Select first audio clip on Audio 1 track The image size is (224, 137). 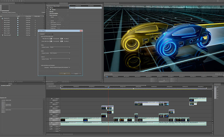[x=72, y=123]
